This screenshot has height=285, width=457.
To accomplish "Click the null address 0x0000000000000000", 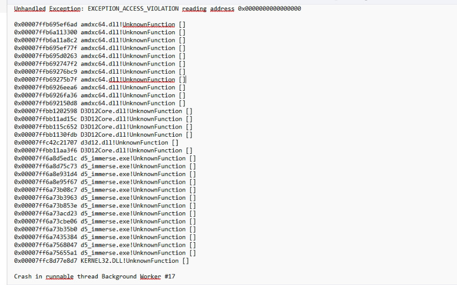I will [x=269, y=9].
